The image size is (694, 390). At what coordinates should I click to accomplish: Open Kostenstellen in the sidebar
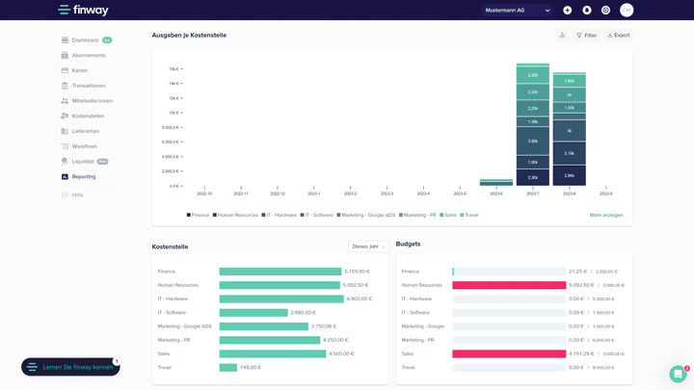[x=88, y=116]
